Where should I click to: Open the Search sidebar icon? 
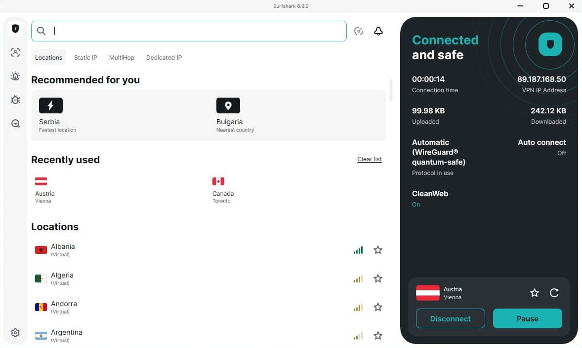coord(15,123)
